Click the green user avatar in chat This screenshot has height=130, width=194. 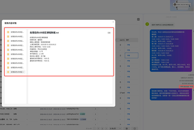[x=147, y=24]
